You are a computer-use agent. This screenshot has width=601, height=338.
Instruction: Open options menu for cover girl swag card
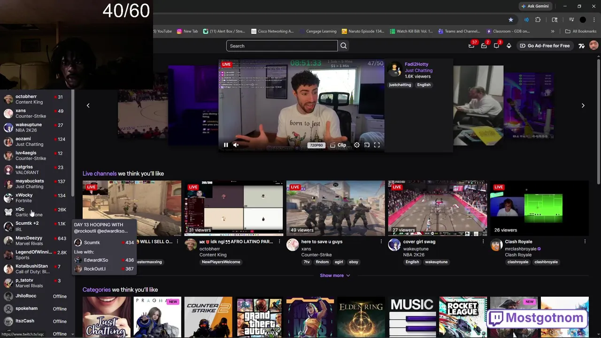(483, 242)
